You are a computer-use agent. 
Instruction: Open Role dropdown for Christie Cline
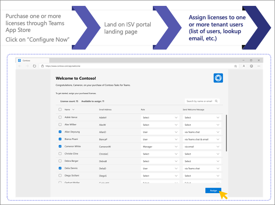[x=160, y=154]
